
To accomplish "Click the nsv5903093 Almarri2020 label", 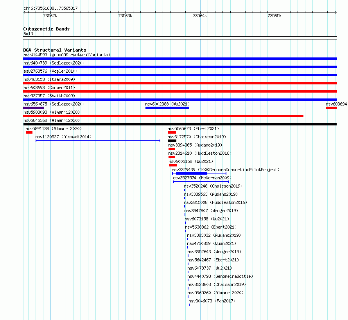I will tap(52, 112).
